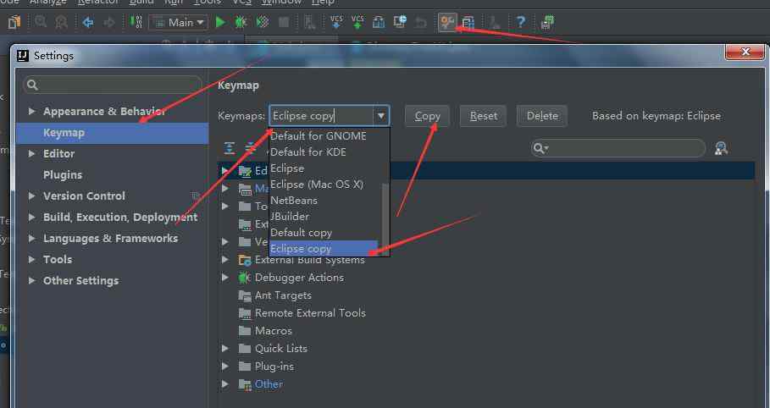
Task: Open the Main run configuration dropdown
Action: [x=178, y=22]
